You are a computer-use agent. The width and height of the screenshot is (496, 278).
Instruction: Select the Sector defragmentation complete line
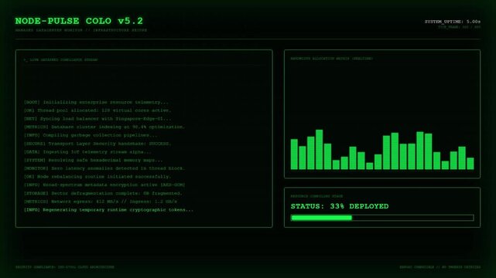coord(103,193)
